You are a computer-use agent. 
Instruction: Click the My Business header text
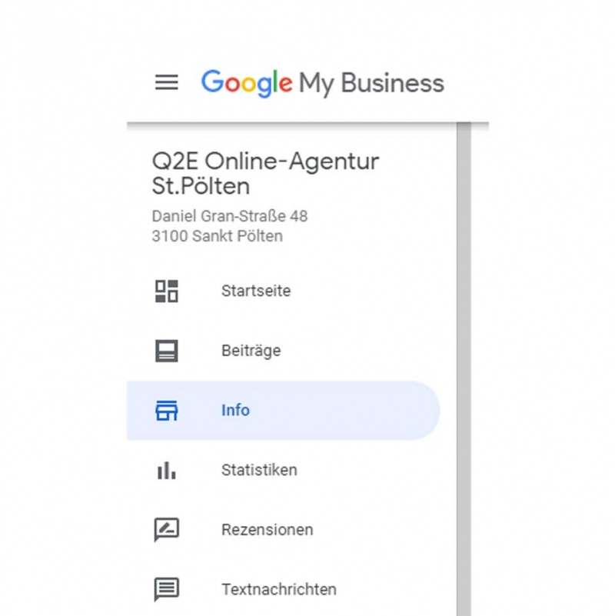[371, 84]
